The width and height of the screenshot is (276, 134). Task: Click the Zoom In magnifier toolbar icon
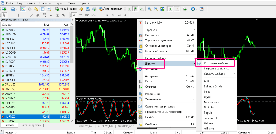click(149, 9)
